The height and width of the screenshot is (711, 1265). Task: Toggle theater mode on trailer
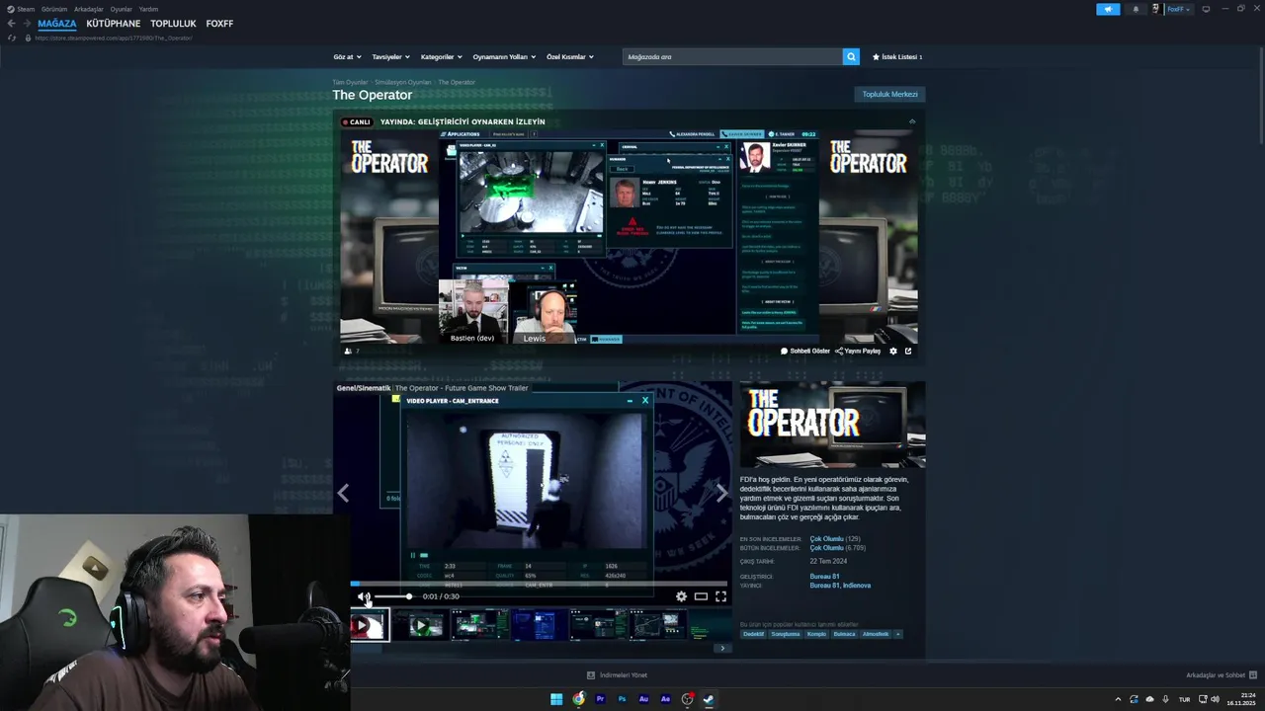coord(701,596)
